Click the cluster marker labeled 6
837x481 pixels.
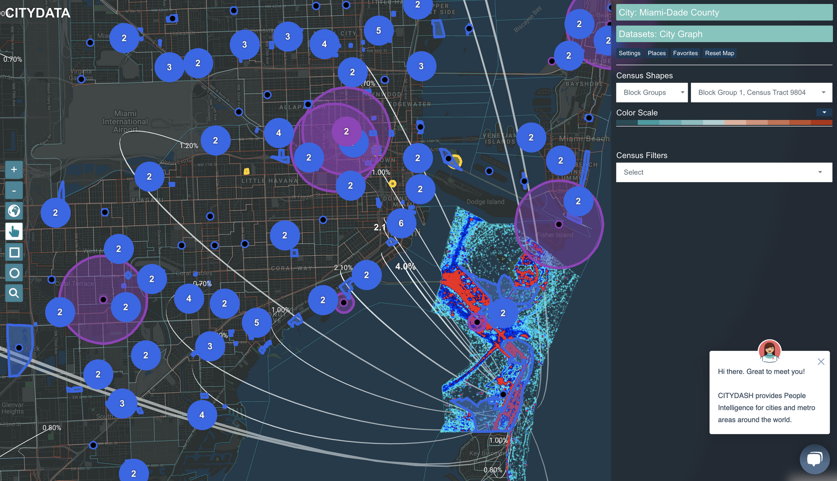point(401,224)
